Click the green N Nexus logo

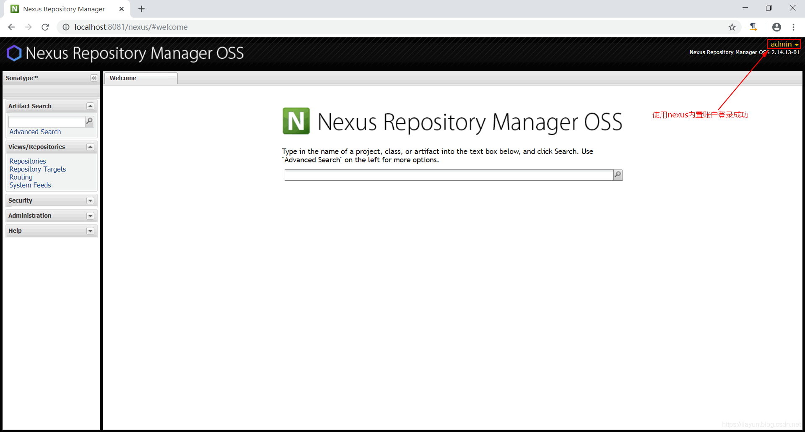pos(296,121)
